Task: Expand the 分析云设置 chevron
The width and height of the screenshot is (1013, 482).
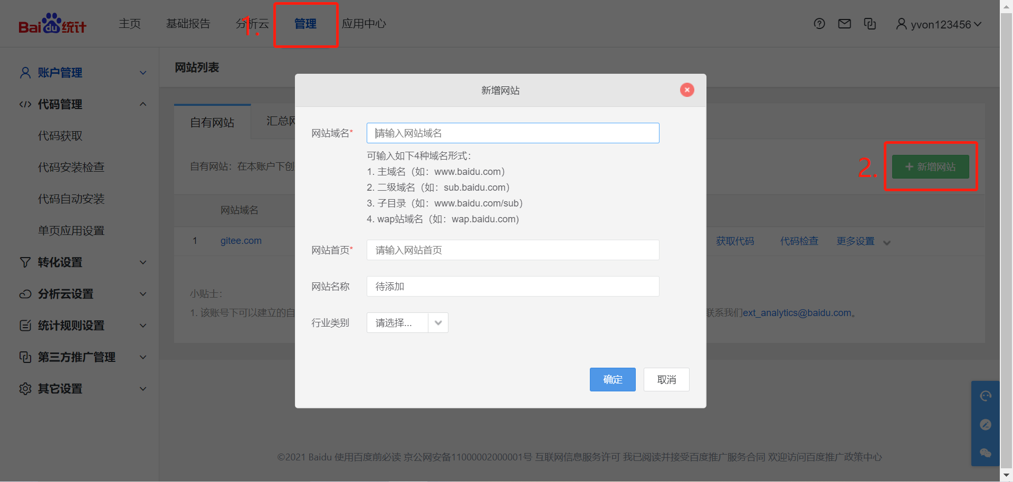Action: [143, 294]
